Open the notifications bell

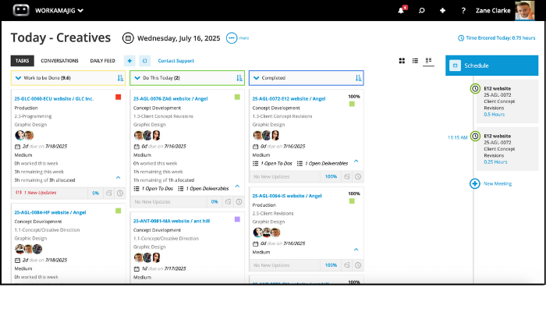(x=401, y=10)
